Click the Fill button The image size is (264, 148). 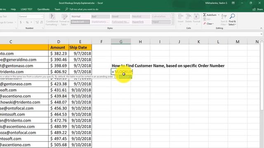(207, 19)
